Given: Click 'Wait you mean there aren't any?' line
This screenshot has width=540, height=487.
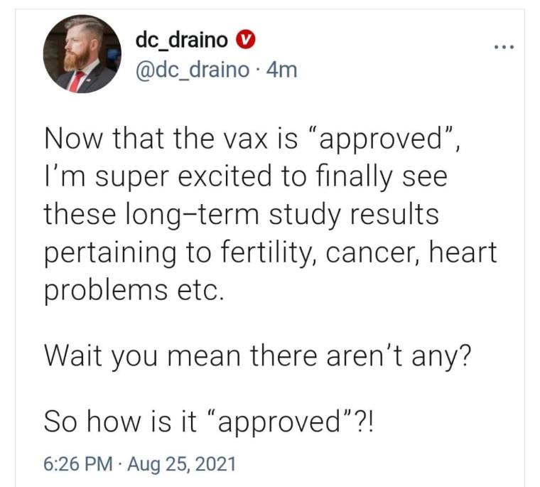Looking at the screenshot, I should (x=257, y=357).
